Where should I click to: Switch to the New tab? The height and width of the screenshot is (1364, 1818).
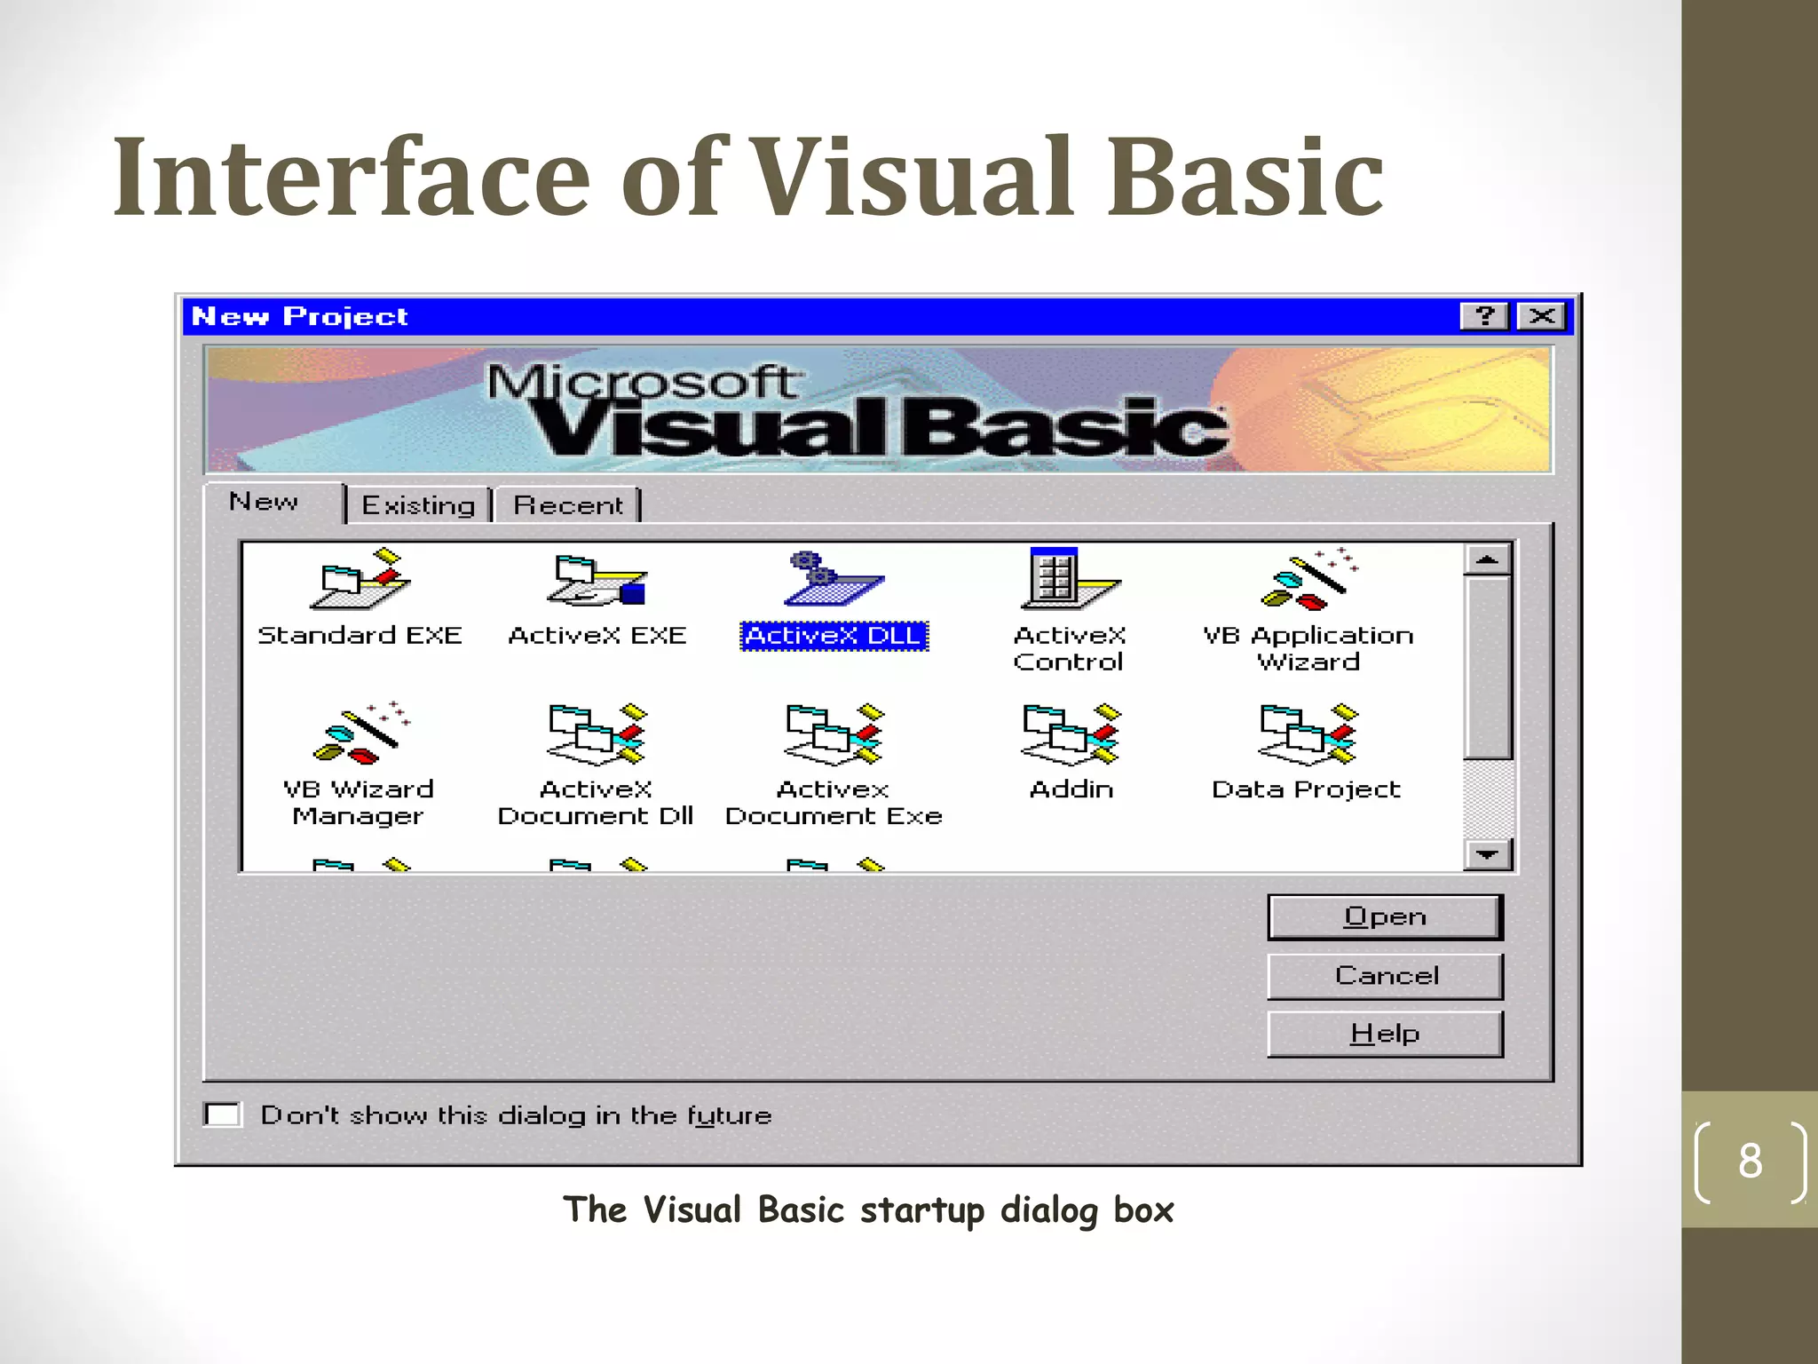[x=273, y=503]
